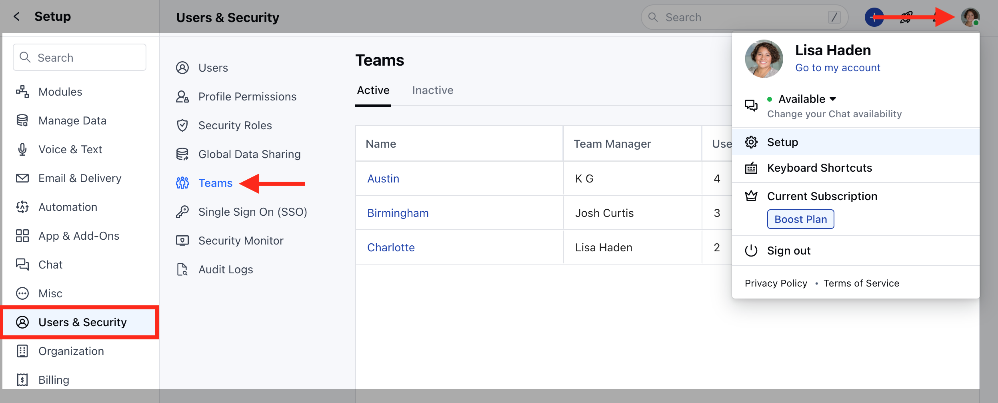Viewport: 998px width, 403px height.
Task: Switch to the Active teams tab
Action: (x=373, y=90)
